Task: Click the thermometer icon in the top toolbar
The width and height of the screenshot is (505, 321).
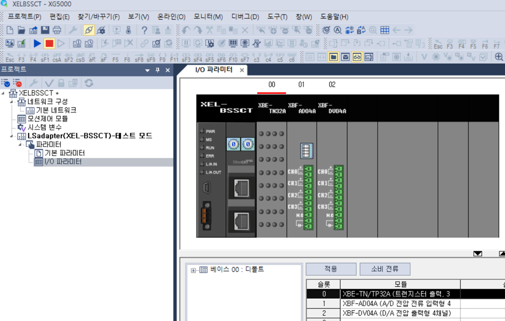Action: point(128,30)
